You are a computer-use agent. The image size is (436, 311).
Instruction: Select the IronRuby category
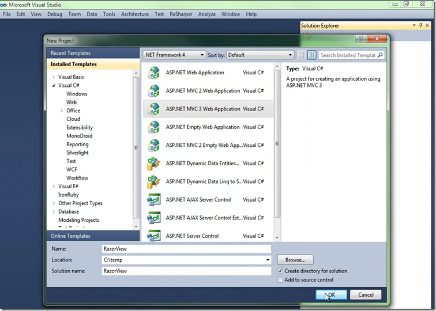(69, 195)
